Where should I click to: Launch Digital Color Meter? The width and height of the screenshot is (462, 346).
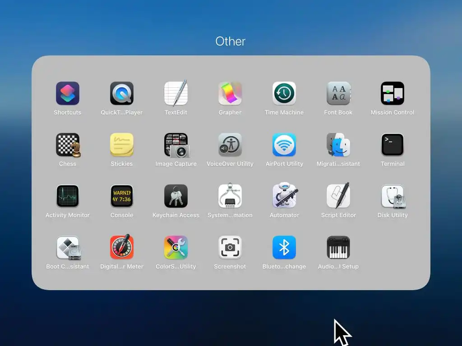pyautogui.click(x=122, y=247)
